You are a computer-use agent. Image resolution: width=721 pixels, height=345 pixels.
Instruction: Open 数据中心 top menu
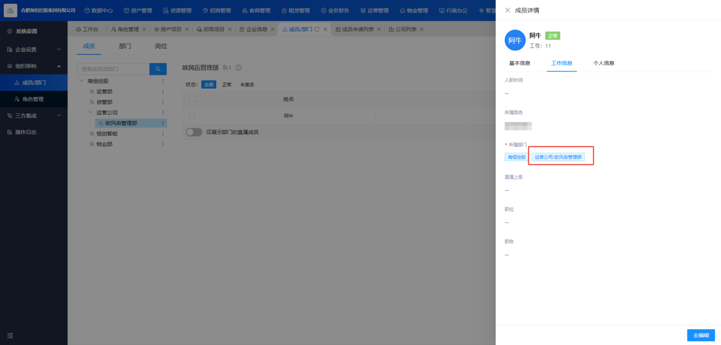[99, 11]
